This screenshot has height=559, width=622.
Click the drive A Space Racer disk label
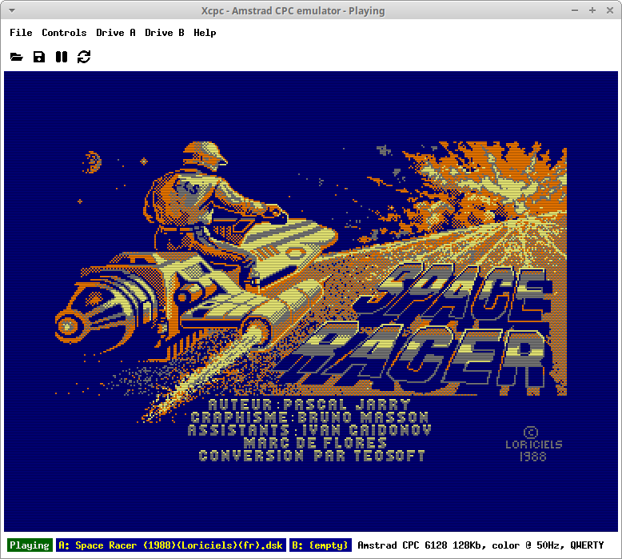click(x=171, y=545)
